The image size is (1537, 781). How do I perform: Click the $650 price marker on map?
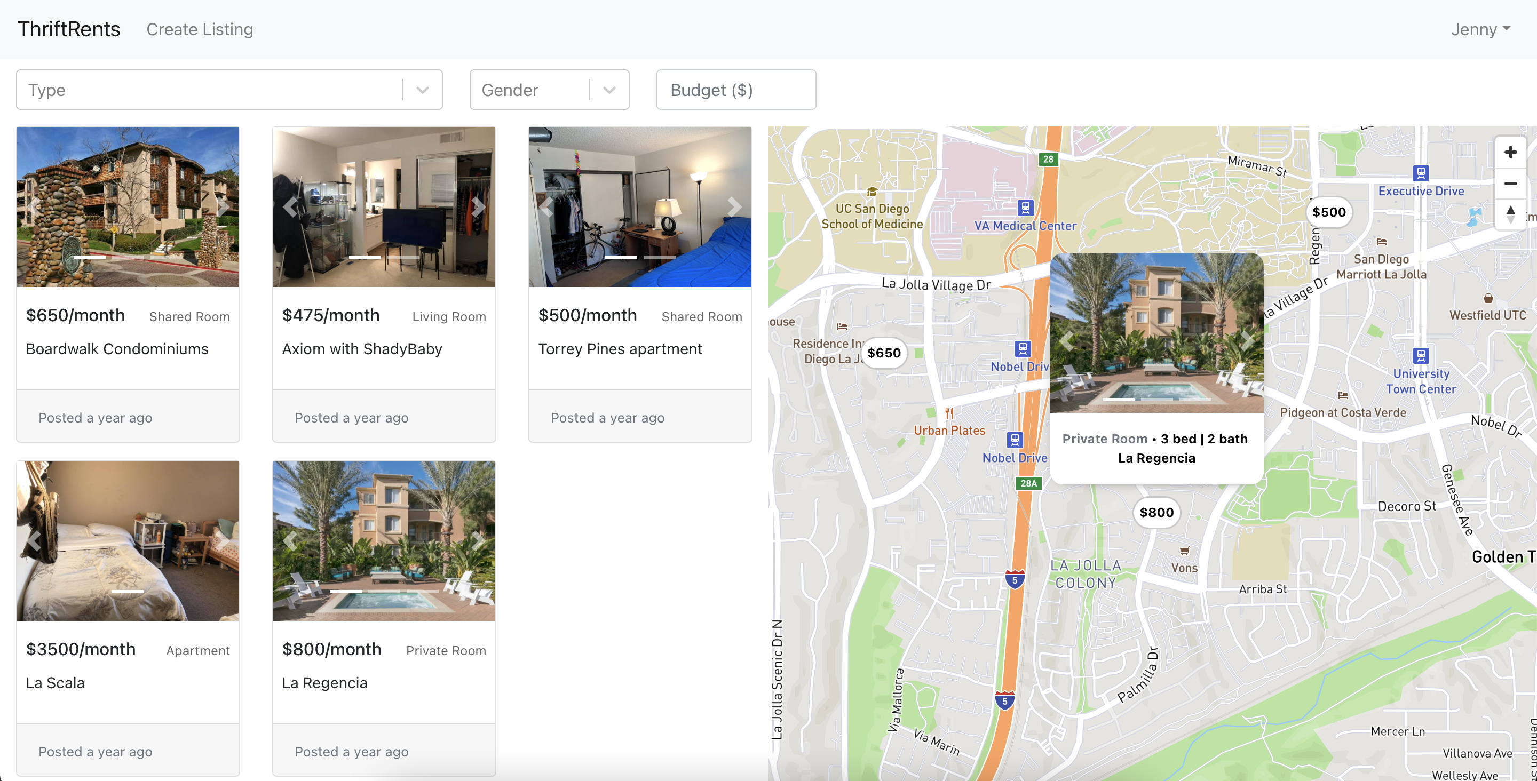pos(884,353)
